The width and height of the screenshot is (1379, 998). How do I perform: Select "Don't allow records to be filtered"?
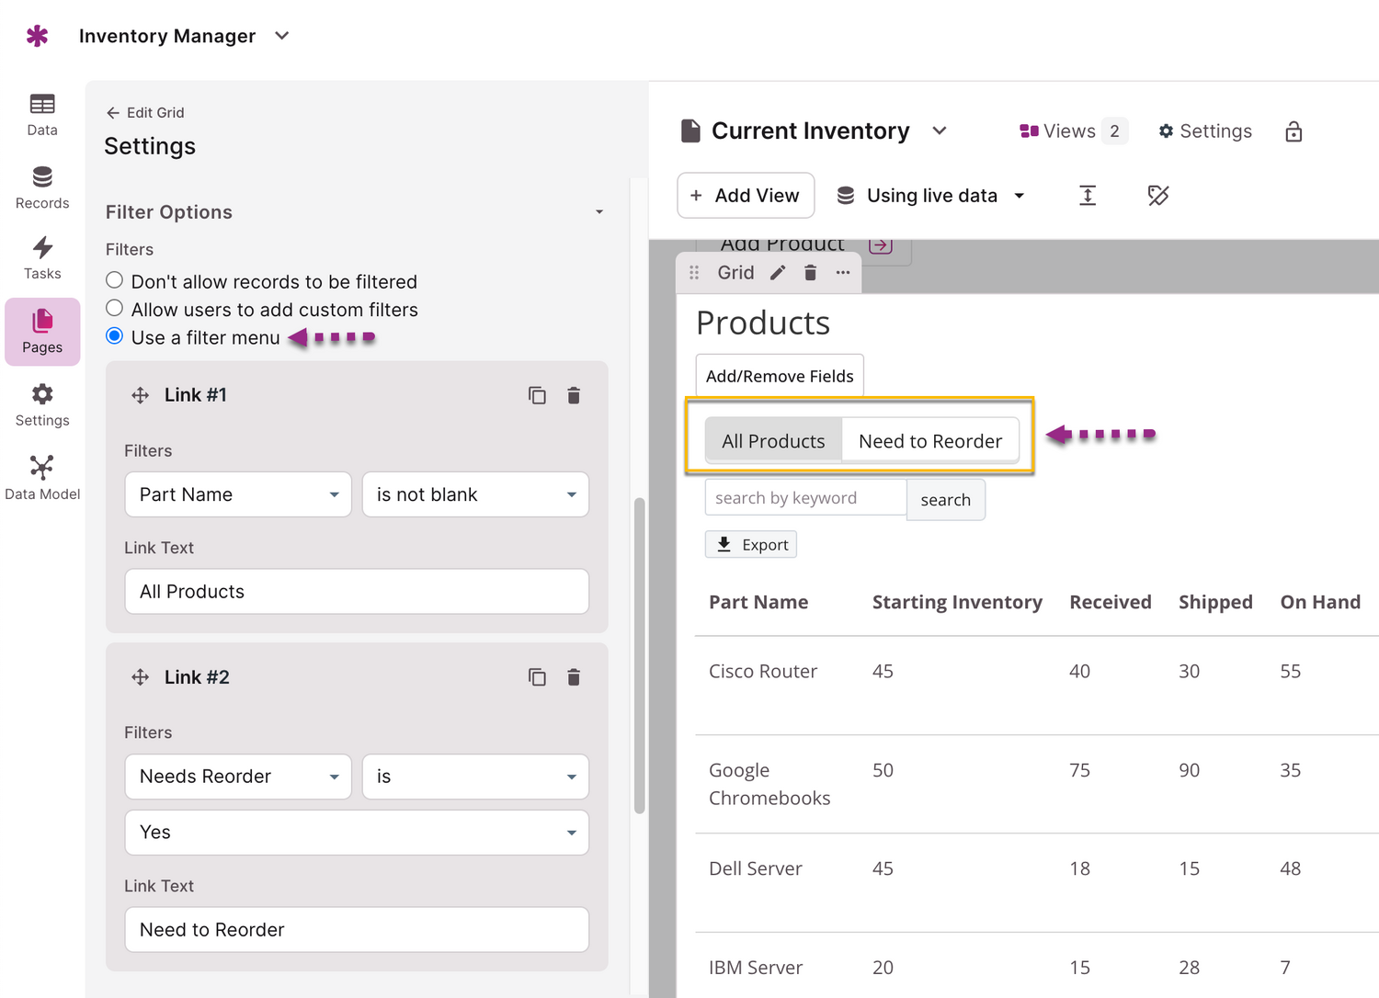[115, 280]
